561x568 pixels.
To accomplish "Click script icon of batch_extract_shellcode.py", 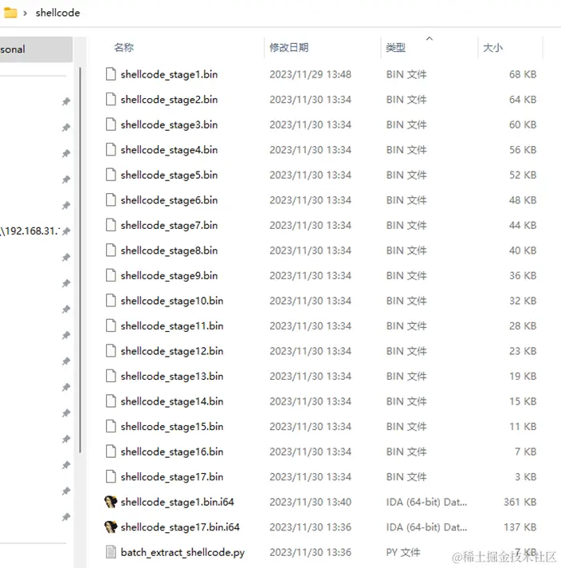I will click(x=111, y=552).
